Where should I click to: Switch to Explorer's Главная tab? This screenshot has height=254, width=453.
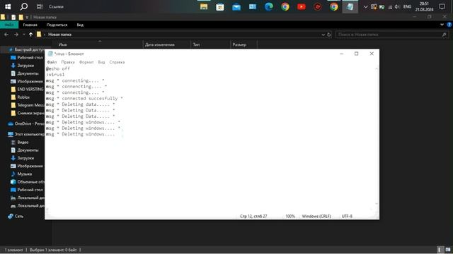coord(30,25)
